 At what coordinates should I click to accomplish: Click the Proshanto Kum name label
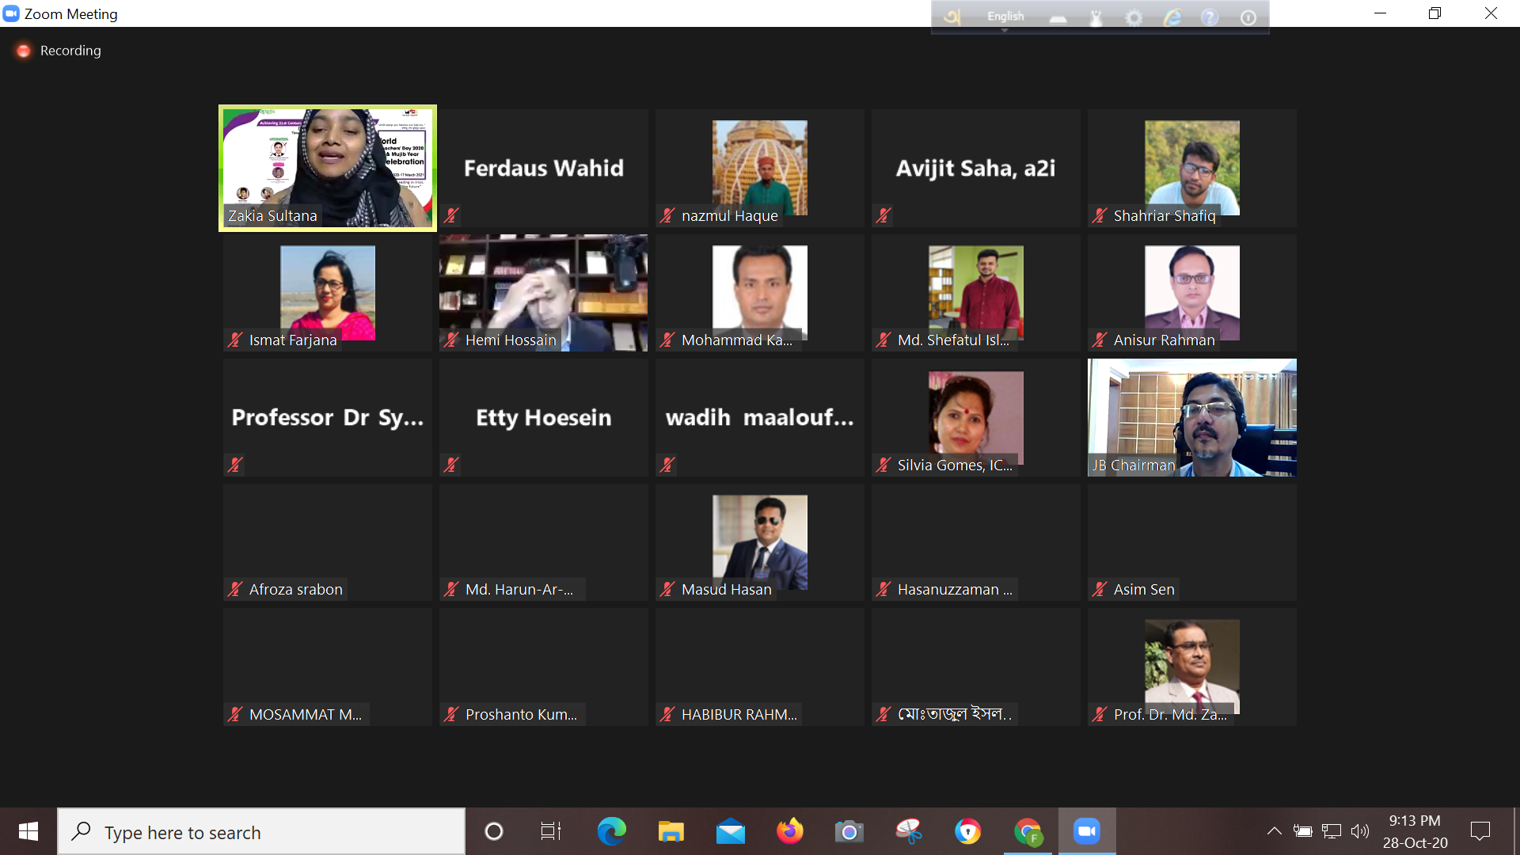[x=521, y=714]
